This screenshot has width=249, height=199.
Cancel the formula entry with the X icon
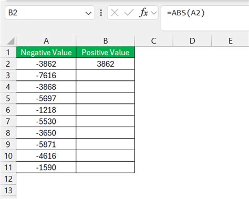pos(115,13)
